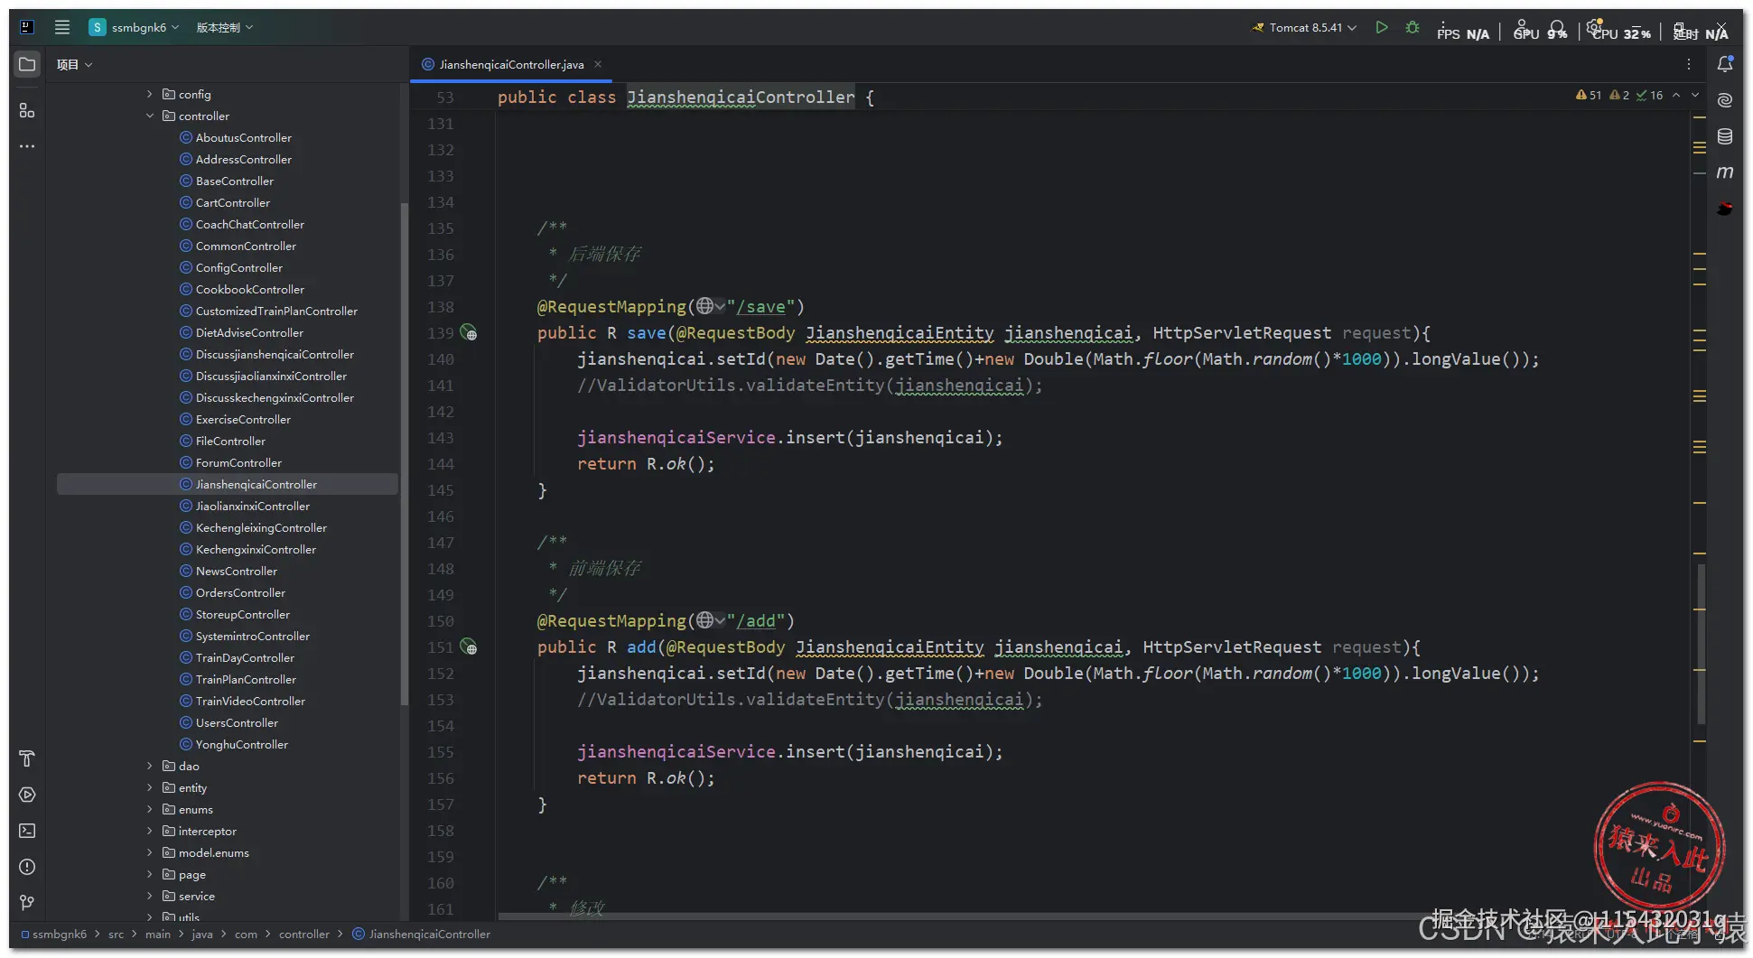The width and height of the screenshot is (1753, 958).
Task: Select com in the breadcrumb bar
Action: 246,934
